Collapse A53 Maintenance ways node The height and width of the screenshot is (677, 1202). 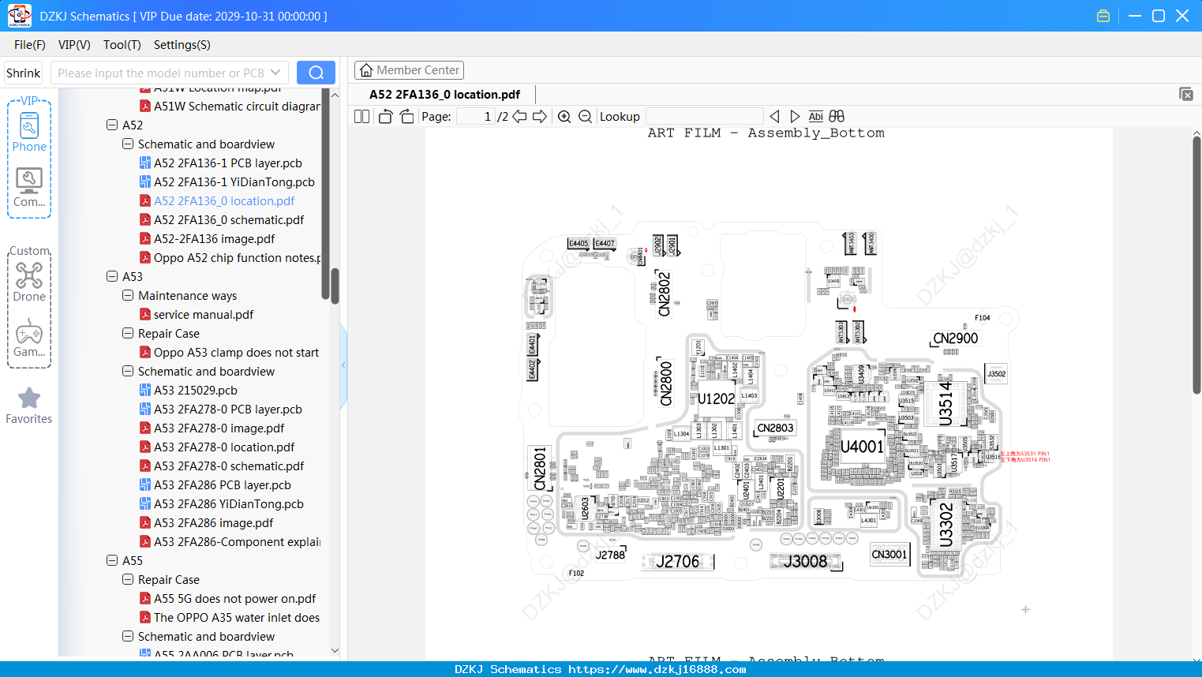pyautogui.click(x=128, y=296)
